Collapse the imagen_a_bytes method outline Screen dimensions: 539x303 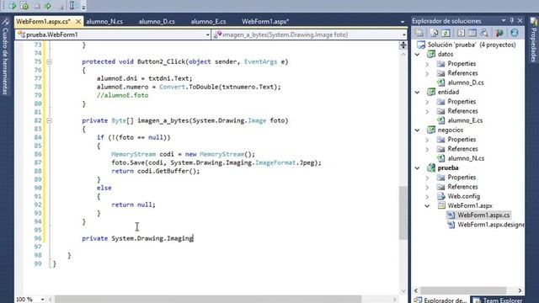pyautogui.click(x=49, y=120)
